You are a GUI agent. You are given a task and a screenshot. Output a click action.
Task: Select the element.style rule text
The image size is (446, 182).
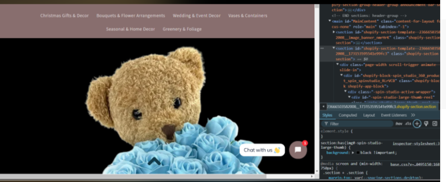(x=337, y=131)
